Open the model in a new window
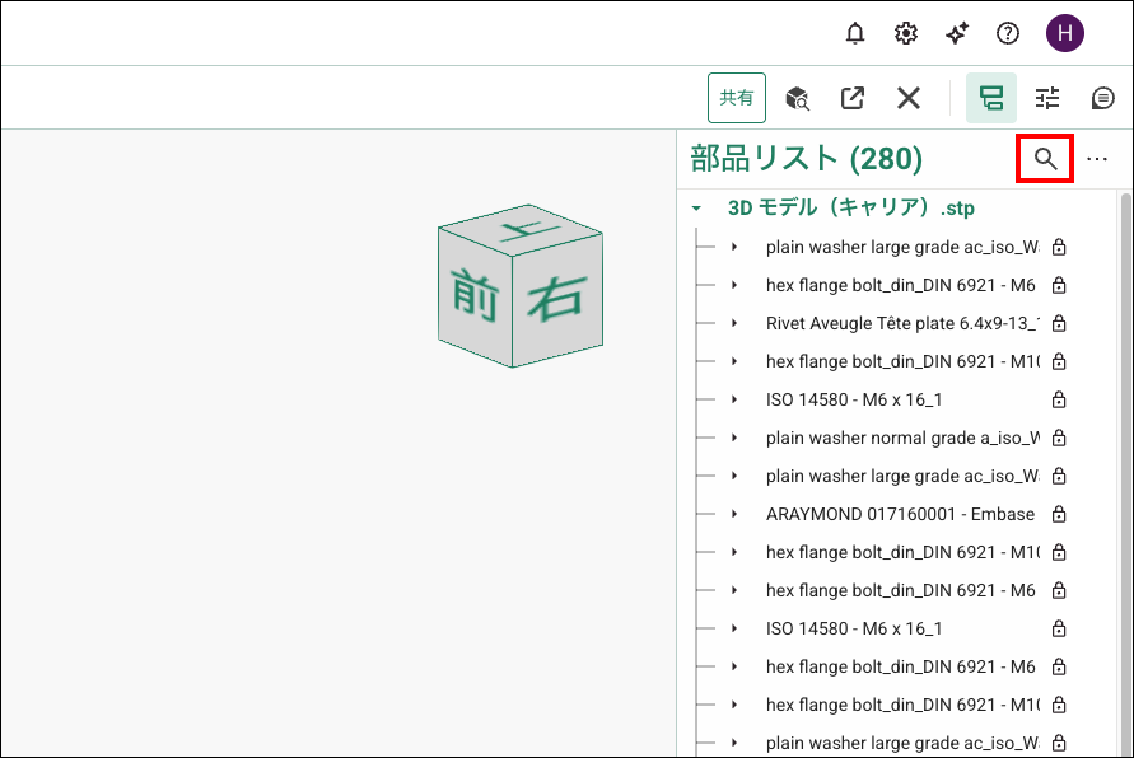 [852, 99]
